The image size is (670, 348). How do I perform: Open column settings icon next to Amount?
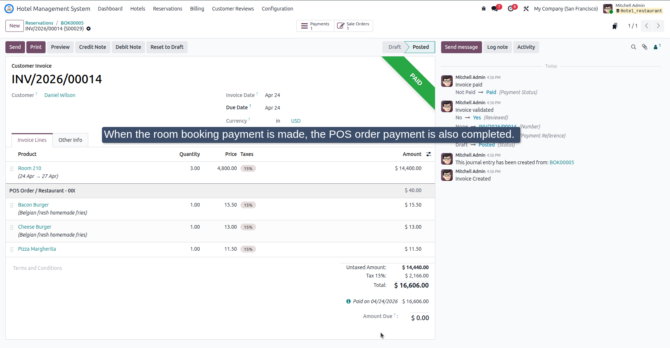click(x=428, y=154)
